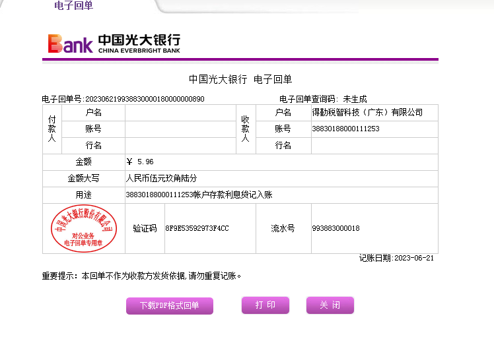Select serial number 993883000018
The width and height of the screenshot is (494, 337).
click(x=336, y=228)
